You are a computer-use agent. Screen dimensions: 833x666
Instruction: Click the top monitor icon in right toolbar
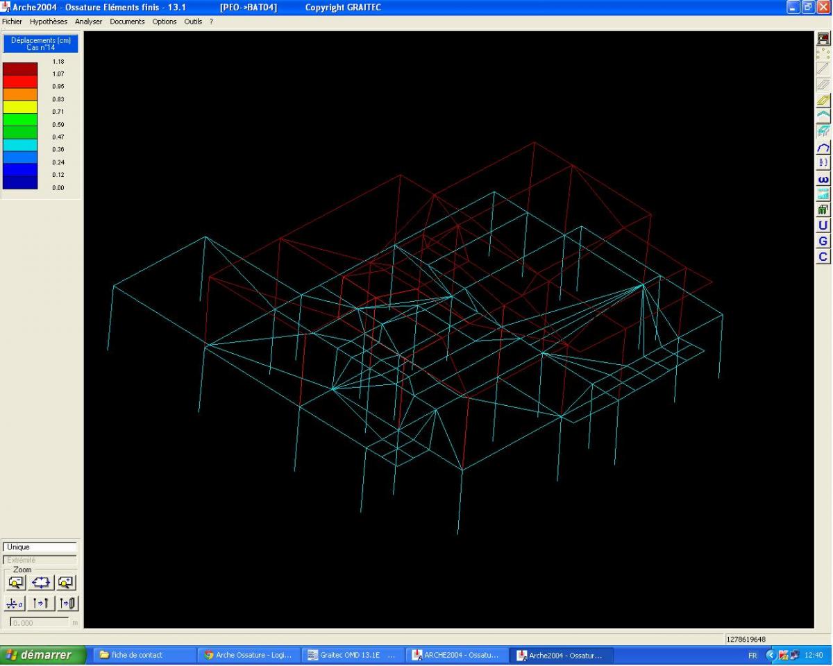[x=823, y=39]
